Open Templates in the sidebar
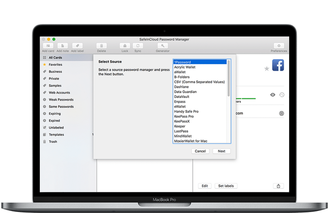 pos(66,135)
